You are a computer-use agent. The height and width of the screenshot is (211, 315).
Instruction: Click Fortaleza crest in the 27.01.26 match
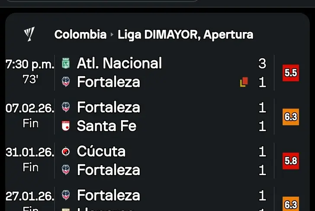pyautogui.click(x=66, y=195)
